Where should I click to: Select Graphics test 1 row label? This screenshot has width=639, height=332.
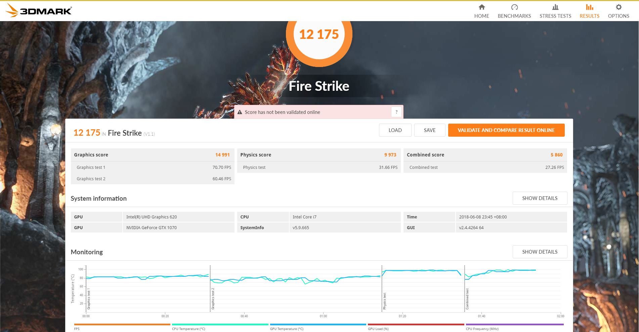point(91,168)
